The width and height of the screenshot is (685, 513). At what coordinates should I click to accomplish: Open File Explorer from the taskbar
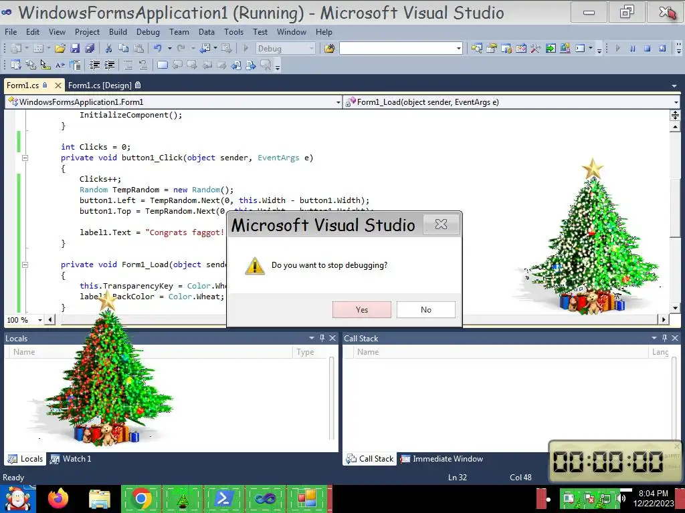(100, 499)
